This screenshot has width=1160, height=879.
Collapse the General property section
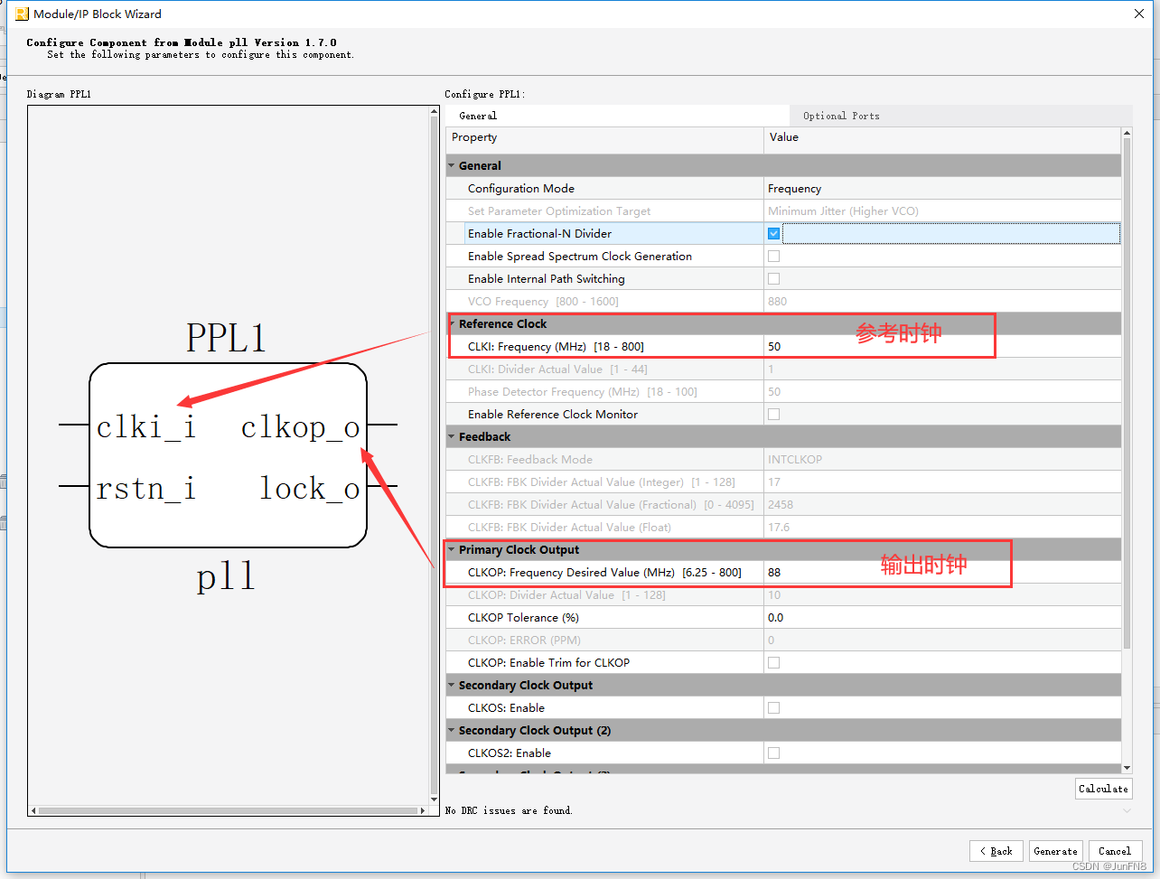tap(452, 165)
